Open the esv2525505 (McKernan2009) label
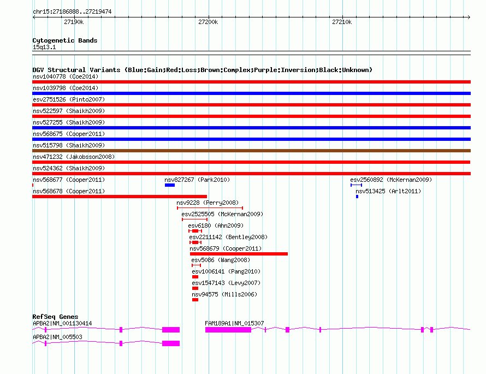 click(222, 214)
